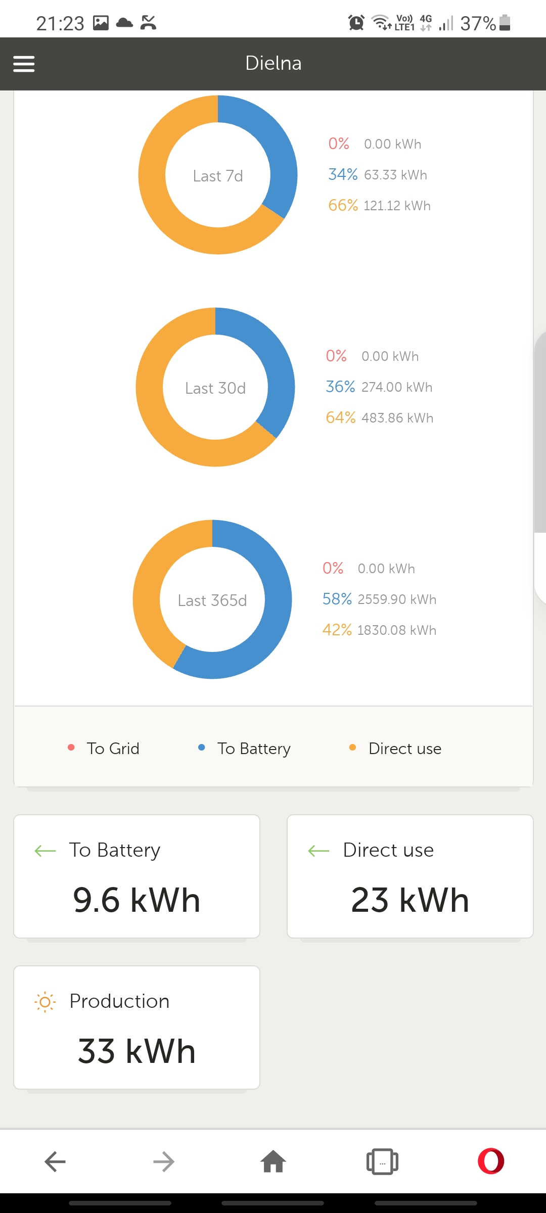Image resolution: width=546 pixels, height=1213 pixels.
Task: Open the Direct use 23 kWh card
Action: click(x=410, y=876)
